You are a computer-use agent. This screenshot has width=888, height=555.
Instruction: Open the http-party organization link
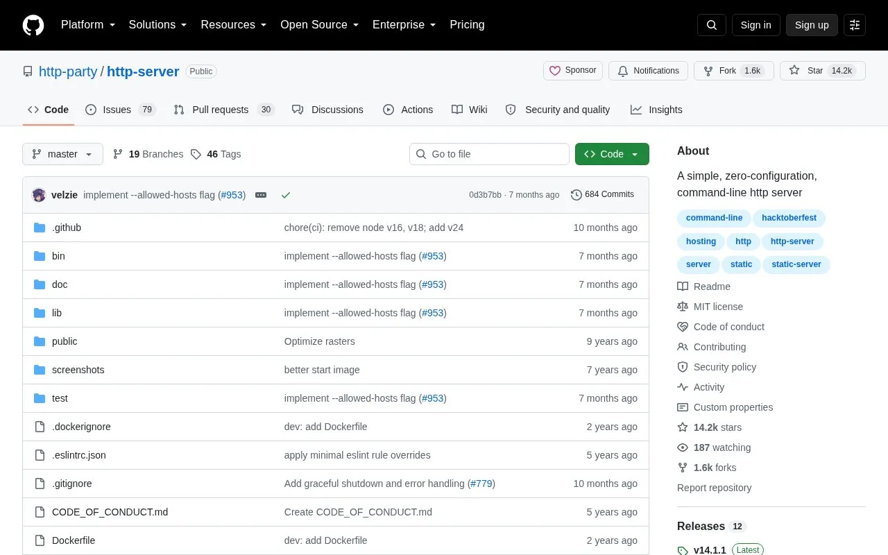point(68,71)
